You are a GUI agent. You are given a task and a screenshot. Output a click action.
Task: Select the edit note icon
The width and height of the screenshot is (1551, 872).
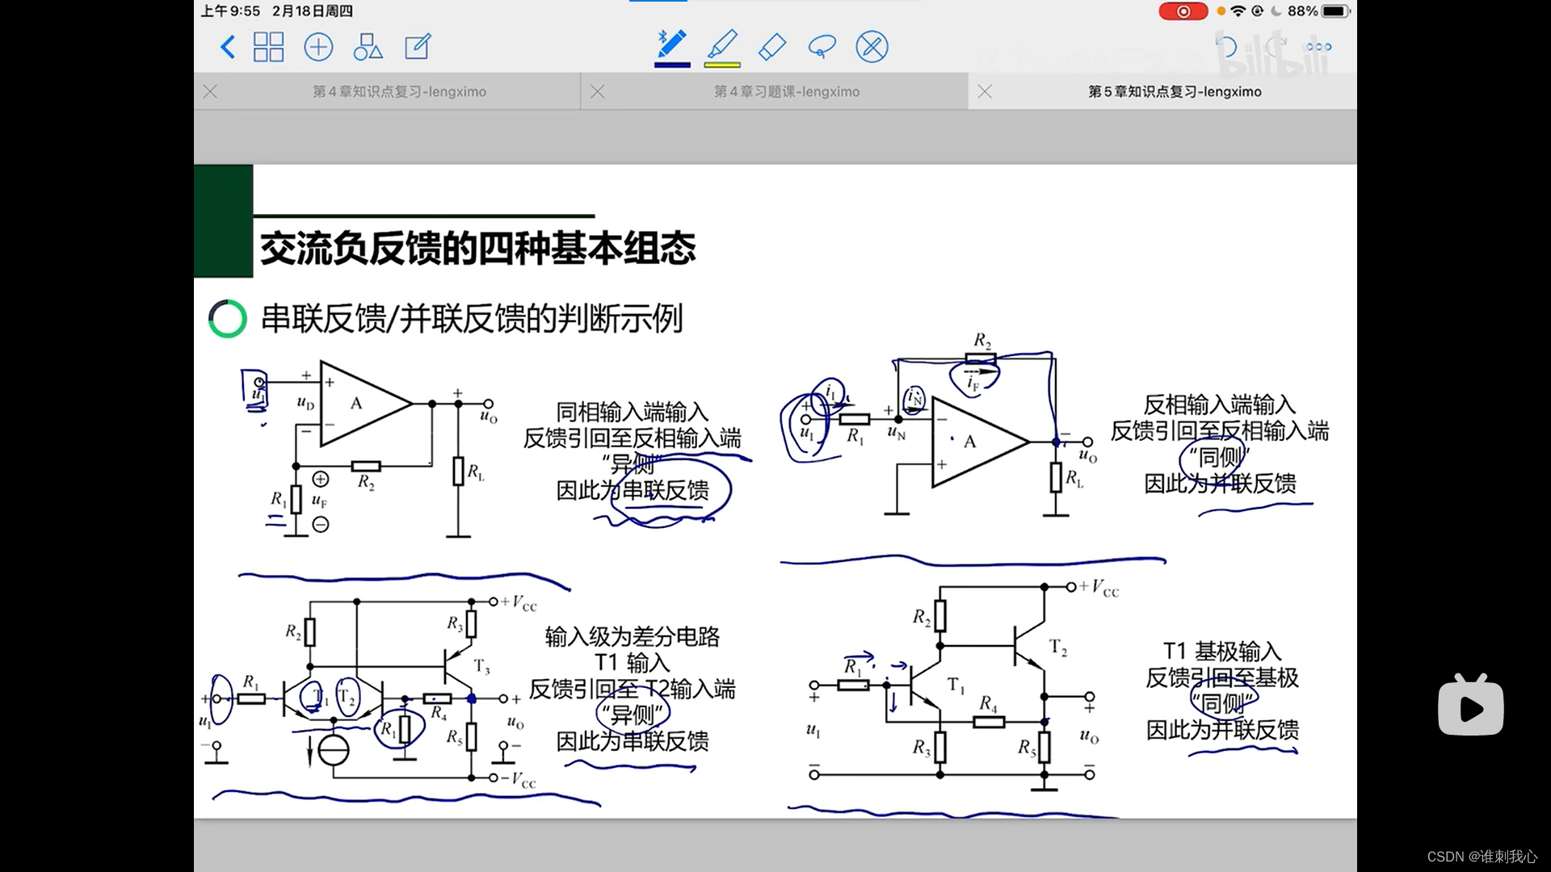pyautogui.click(x=418, y=47)
